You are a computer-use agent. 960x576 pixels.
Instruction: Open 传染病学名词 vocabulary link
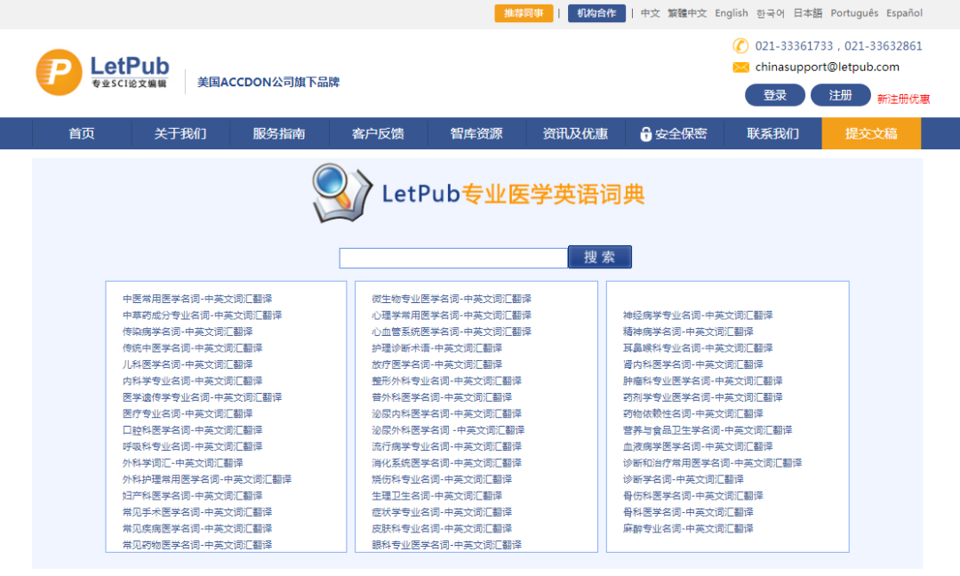pos(188,332)
